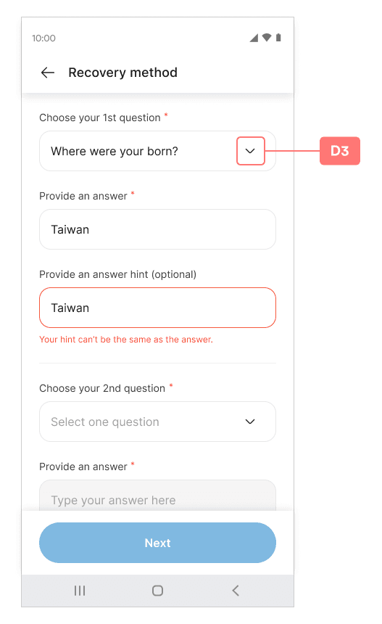Click the Recovery method title
Screen dimensions: 382x624
click(123, 73)
